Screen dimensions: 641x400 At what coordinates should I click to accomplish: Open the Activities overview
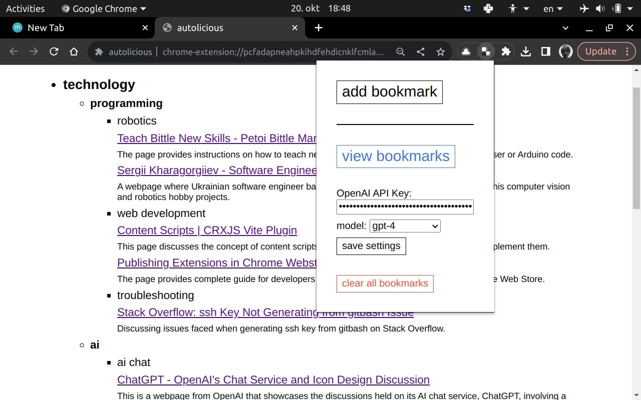point(25,8)
